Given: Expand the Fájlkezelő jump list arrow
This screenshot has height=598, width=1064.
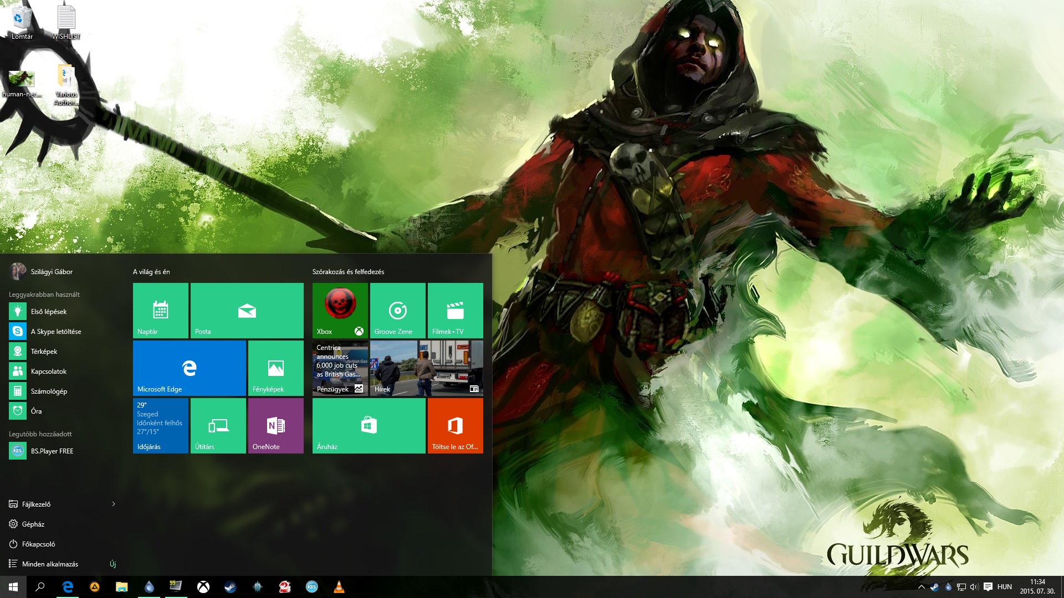Looking at the screenshot, I should coord(114,504).
